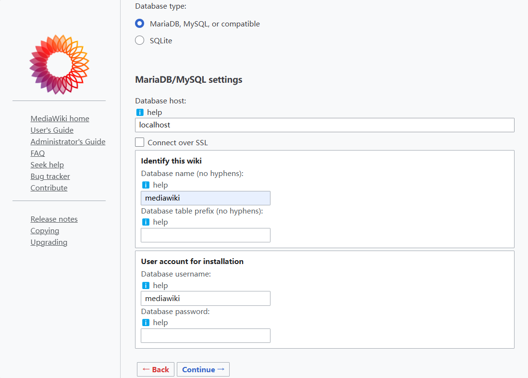Open the Administrator's Guide link
Viewport: 528px width, 378px height.
point(68,141)
